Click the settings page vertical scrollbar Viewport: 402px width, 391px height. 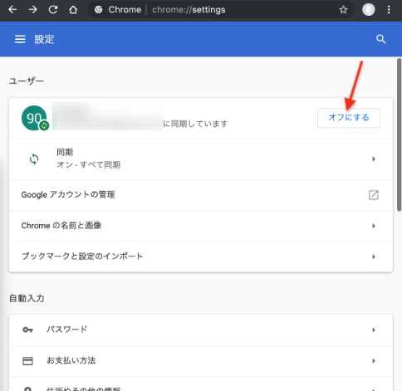399,135
